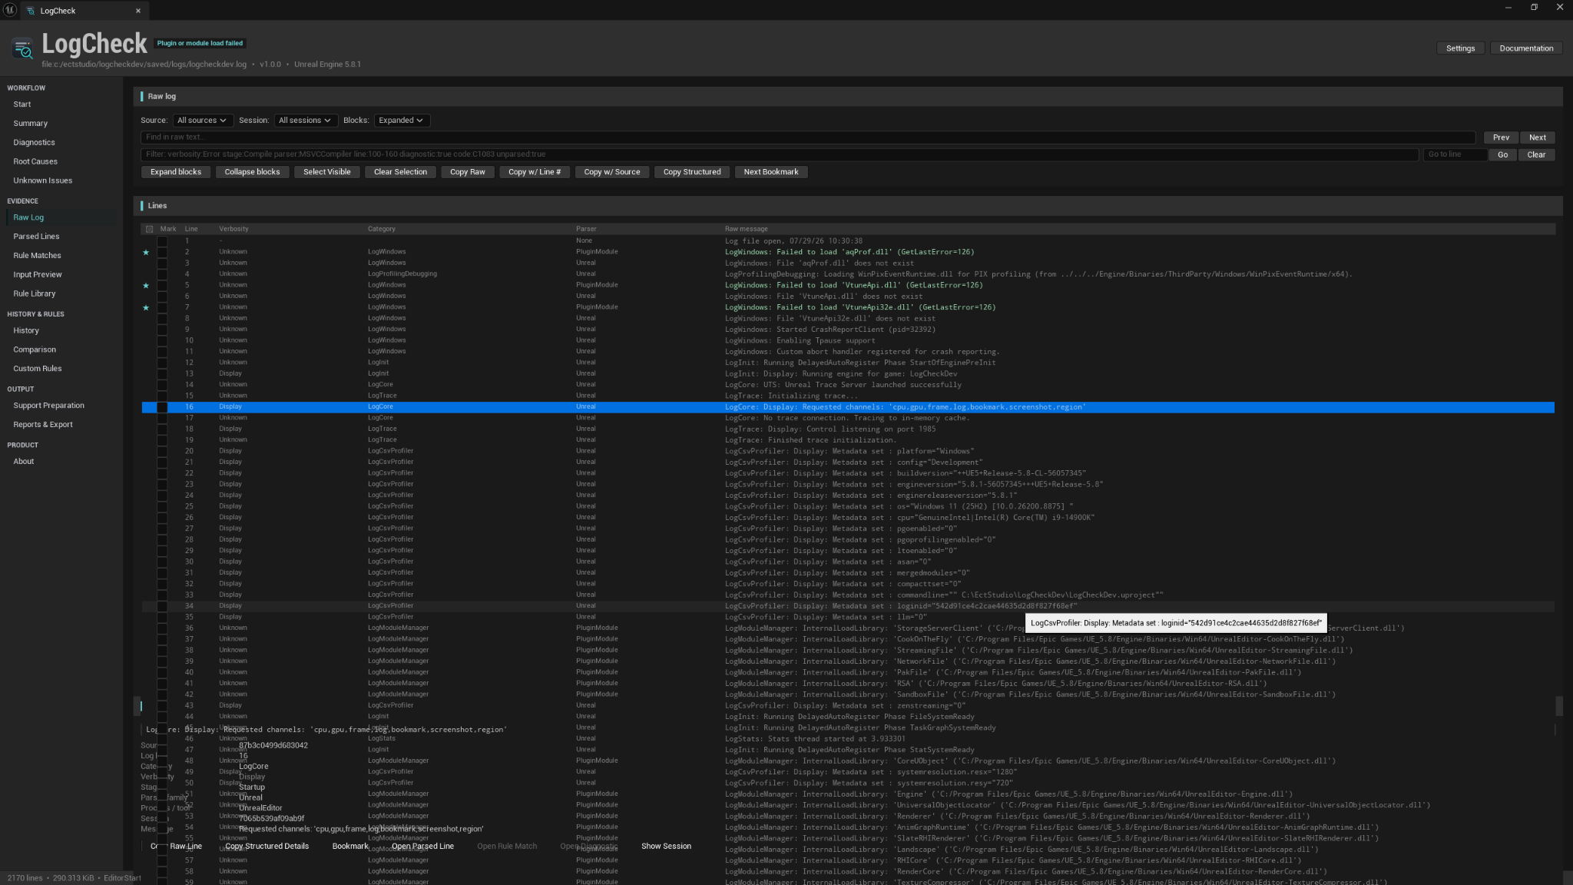Switch to Parsed Lines view
The width and height of the screenshot is (1573, 885).
[36, 237]
